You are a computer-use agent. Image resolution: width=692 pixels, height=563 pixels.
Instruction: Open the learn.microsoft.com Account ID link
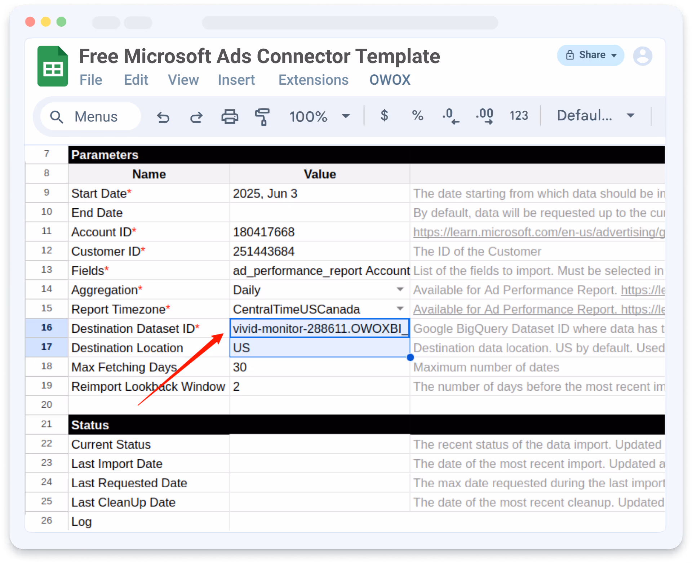coord(538,232)
